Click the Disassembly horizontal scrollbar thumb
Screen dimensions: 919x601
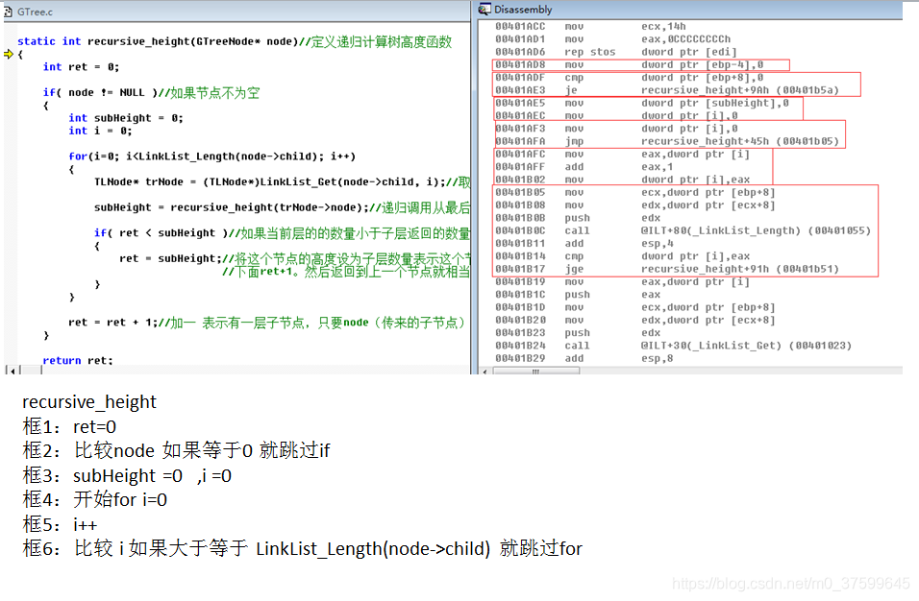(536, 371)
